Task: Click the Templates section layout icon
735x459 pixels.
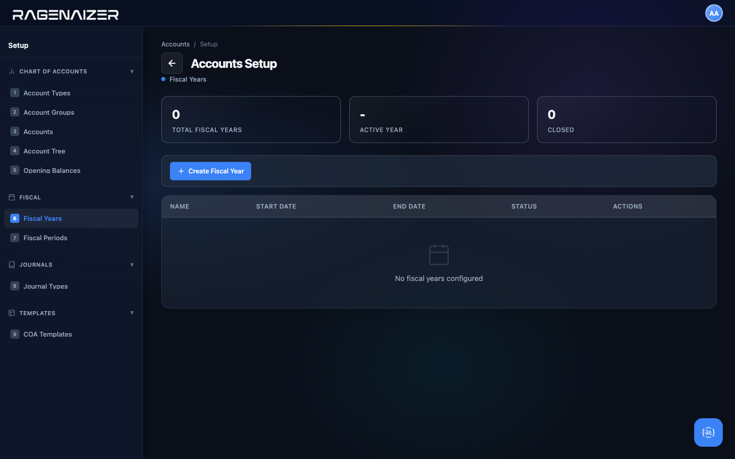Action: click(x=12, y=313)
